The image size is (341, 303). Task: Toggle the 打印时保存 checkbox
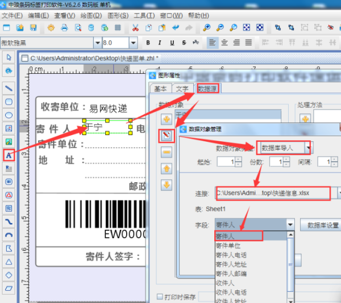(160, 296)
